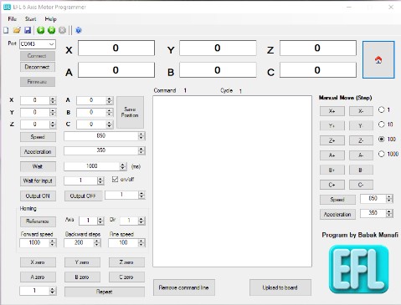Open the Start menu in menu bar
401x305 pixels.
click(x=30, y=19)
